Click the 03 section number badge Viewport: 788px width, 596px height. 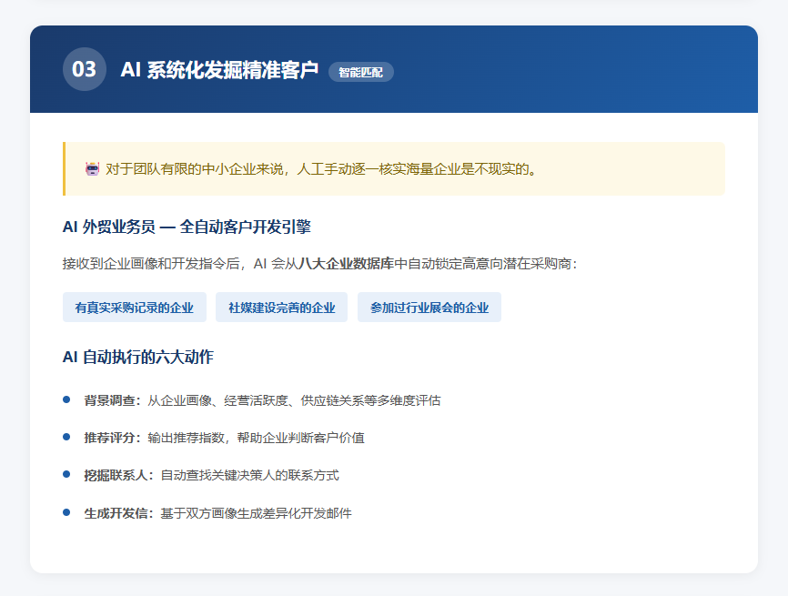point(85,69)
